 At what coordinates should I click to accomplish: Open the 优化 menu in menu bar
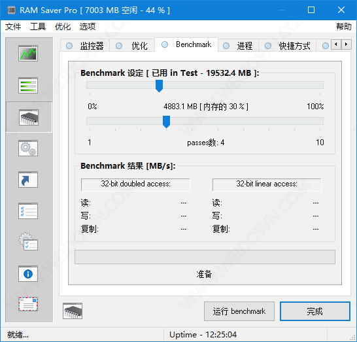63,26
